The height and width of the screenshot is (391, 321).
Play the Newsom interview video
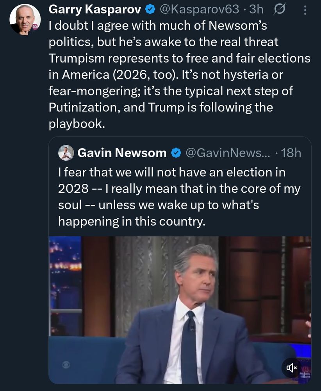pyautogui.click(x=180, y=309)
